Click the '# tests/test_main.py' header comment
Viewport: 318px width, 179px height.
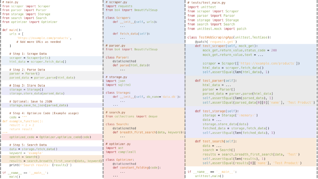tap(206, 3)
